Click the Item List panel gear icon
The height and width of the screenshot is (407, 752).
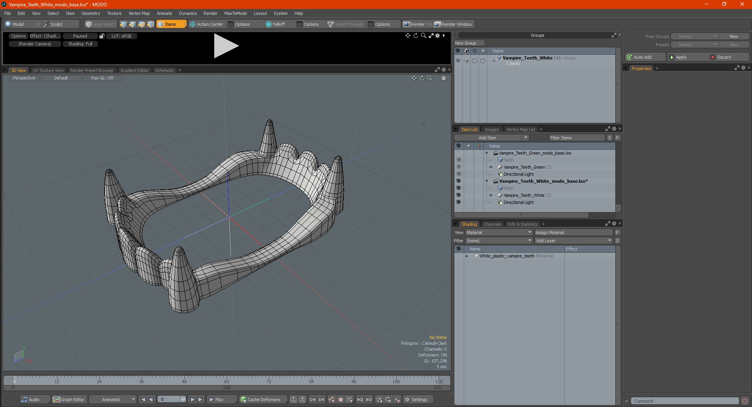(614, 129)
